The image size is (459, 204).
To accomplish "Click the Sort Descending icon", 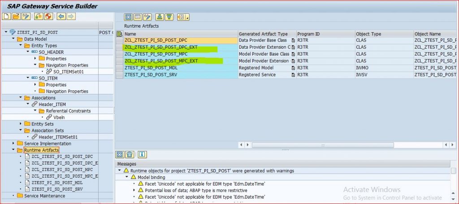I will pyautogui.click(x=169, y=17).
